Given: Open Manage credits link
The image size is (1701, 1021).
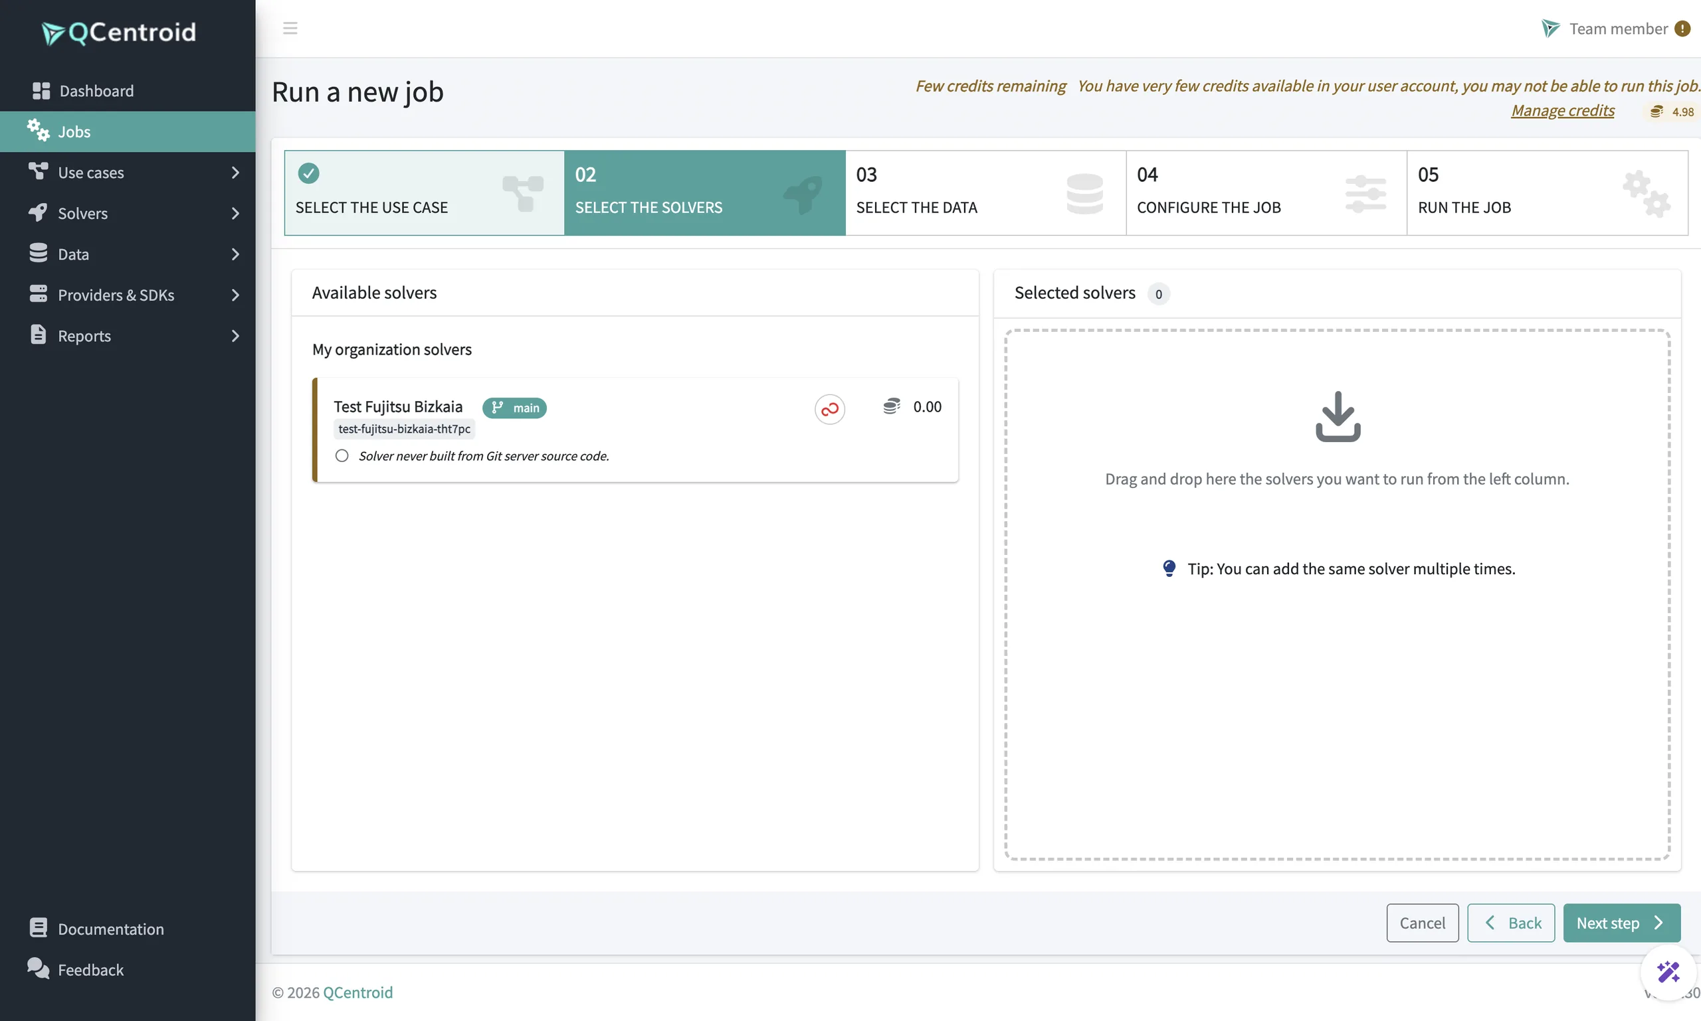Looking at the screenshot, I should point(1563,110).
